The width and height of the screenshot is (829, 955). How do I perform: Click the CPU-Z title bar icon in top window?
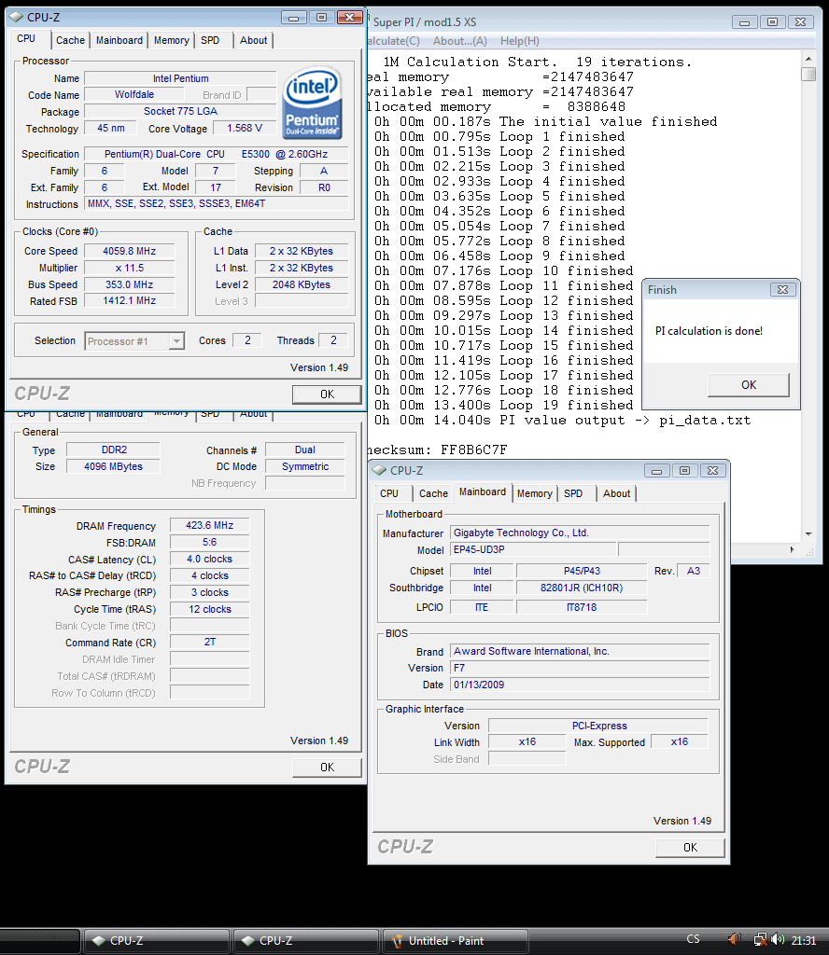pyautogui.click(x=17, y=17)
